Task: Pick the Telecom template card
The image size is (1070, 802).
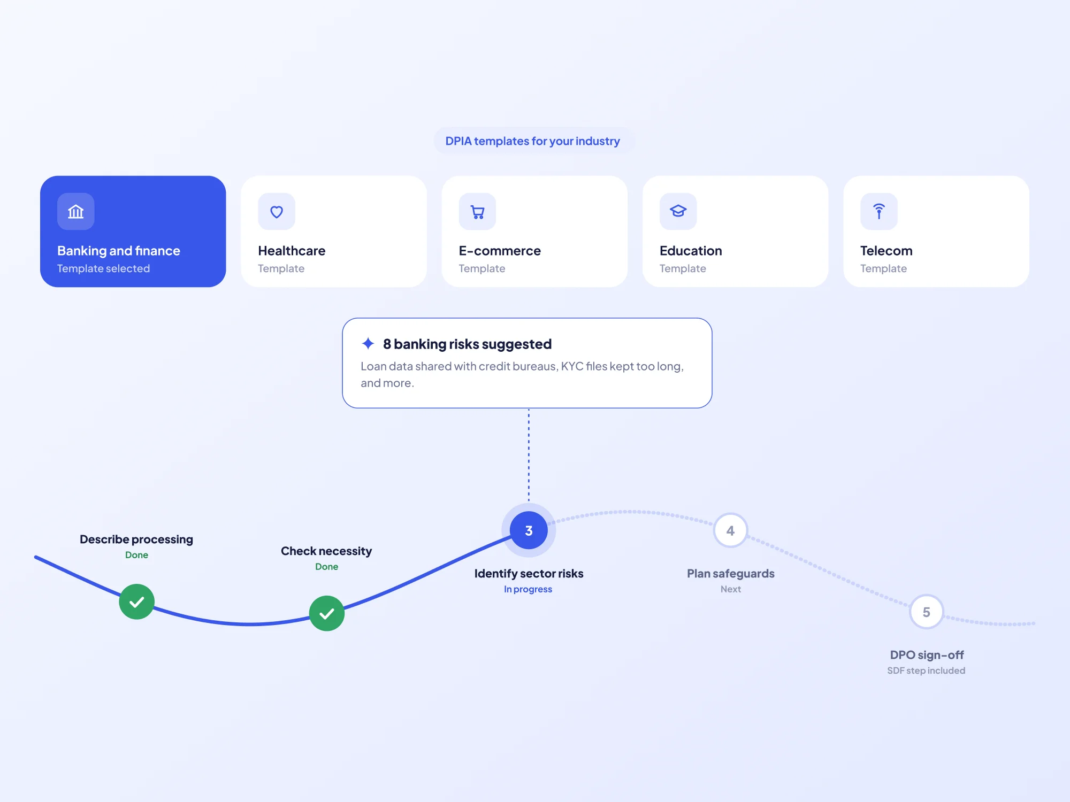Action: pyautogui.click(x=936, y=232)
